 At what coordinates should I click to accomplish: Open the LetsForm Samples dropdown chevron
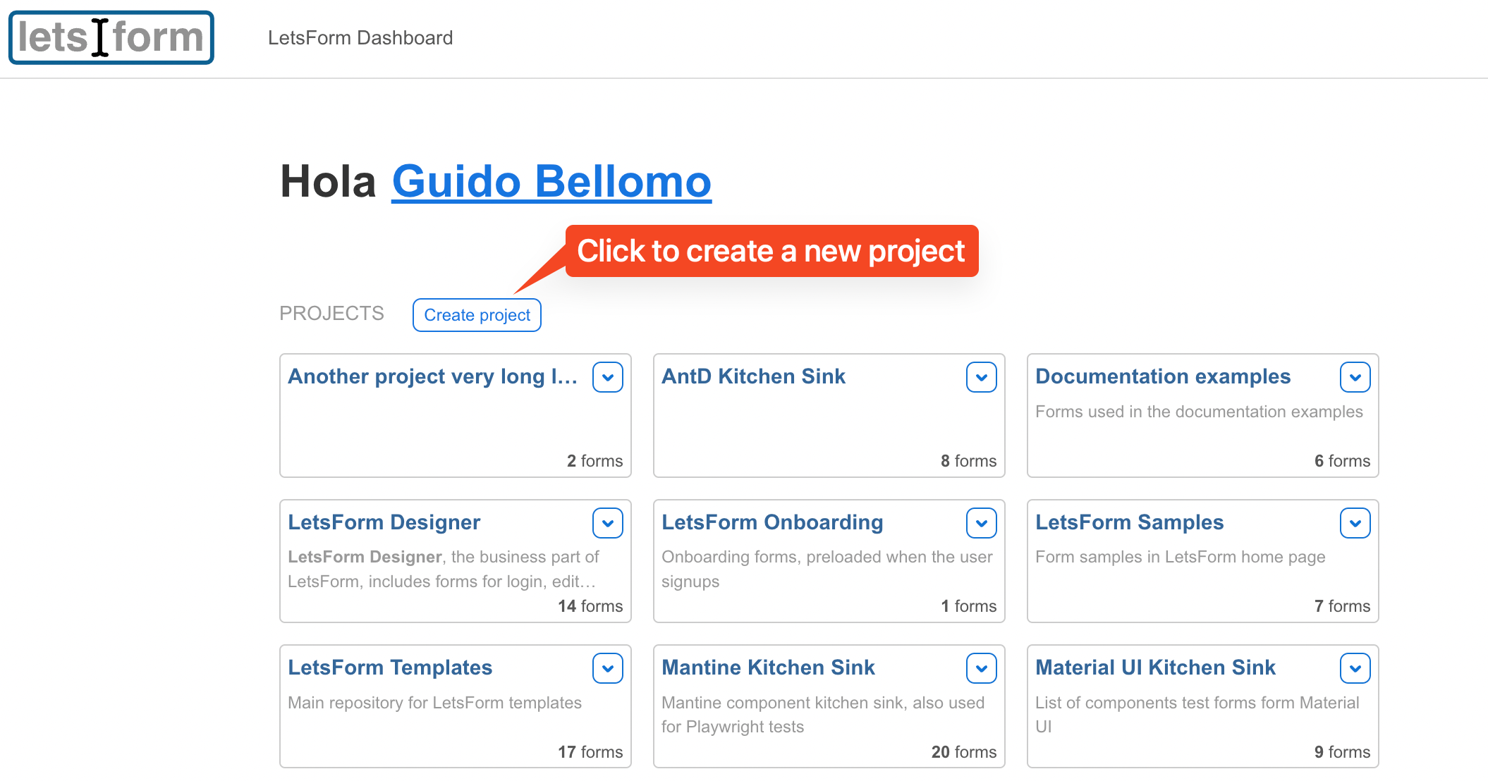[1355, 523]
